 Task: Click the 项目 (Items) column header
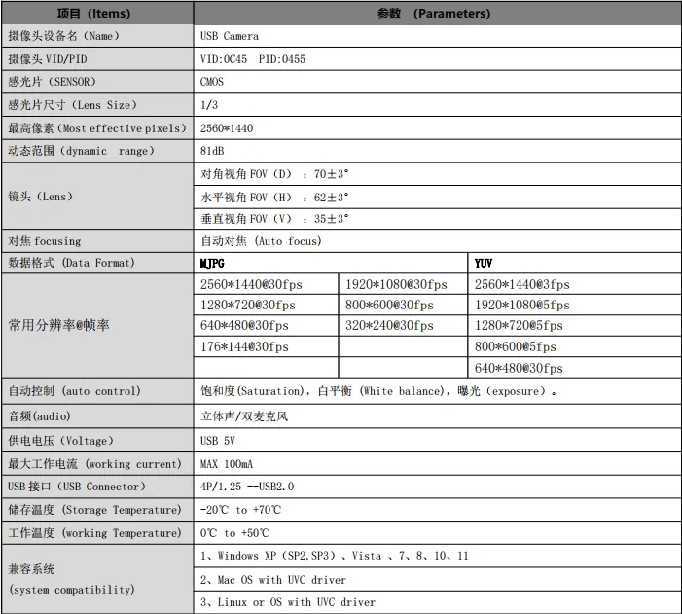(x=97, y=14)
